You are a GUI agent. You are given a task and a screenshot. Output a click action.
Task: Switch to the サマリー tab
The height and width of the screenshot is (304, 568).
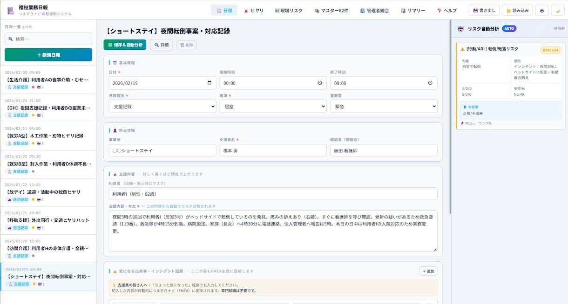click(413, 10)
